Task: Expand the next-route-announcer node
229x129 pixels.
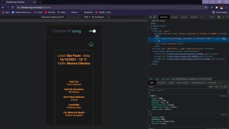Action: click(x=153, y=51)
